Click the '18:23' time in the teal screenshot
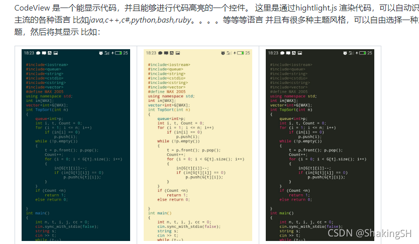This screenshot has width=419, height=244. coord(29,53)
